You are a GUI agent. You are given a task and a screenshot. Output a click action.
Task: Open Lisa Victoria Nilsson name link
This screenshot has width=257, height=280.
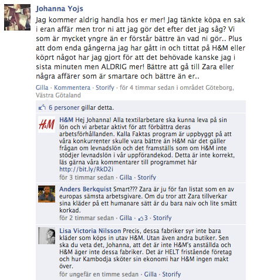pyautogui.click(x=90, y=231)
